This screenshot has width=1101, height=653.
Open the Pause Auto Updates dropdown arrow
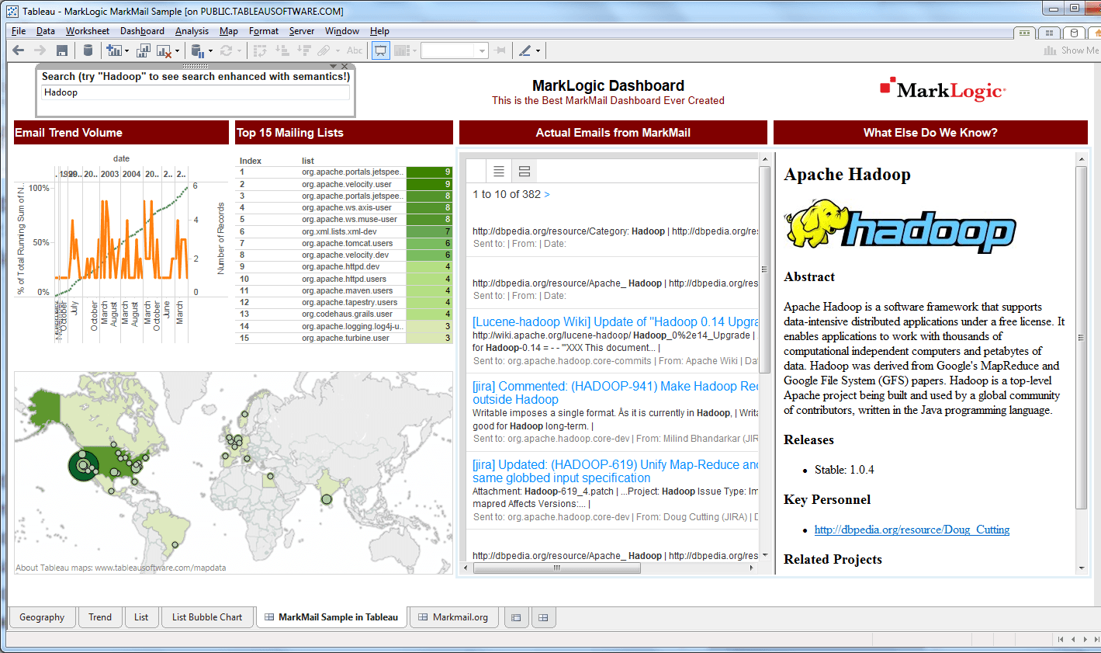coord(209,51)
